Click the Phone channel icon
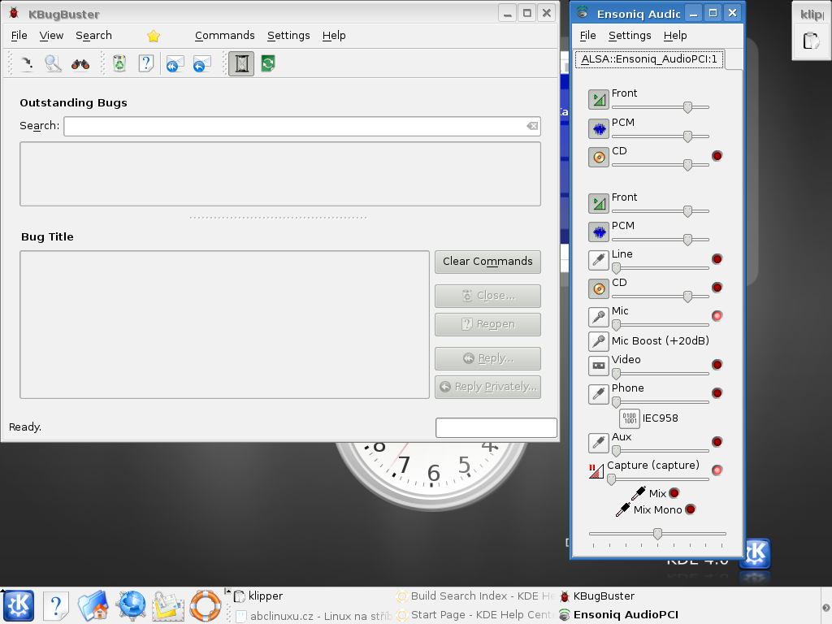The width and height of the screenshot is (832, 624). [x=599, y=394]
